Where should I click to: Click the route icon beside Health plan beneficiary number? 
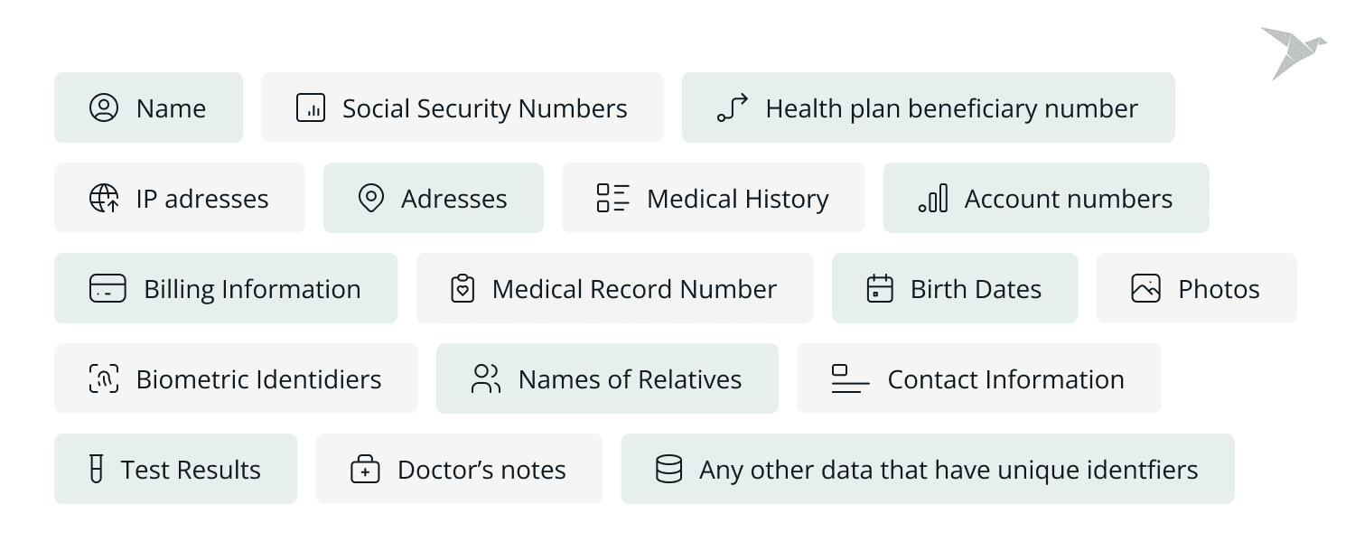click(733, 108)
